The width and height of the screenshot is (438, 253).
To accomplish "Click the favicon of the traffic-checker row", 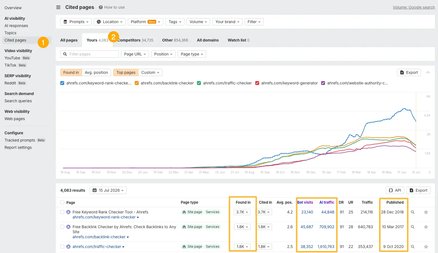I will point(68,247).
